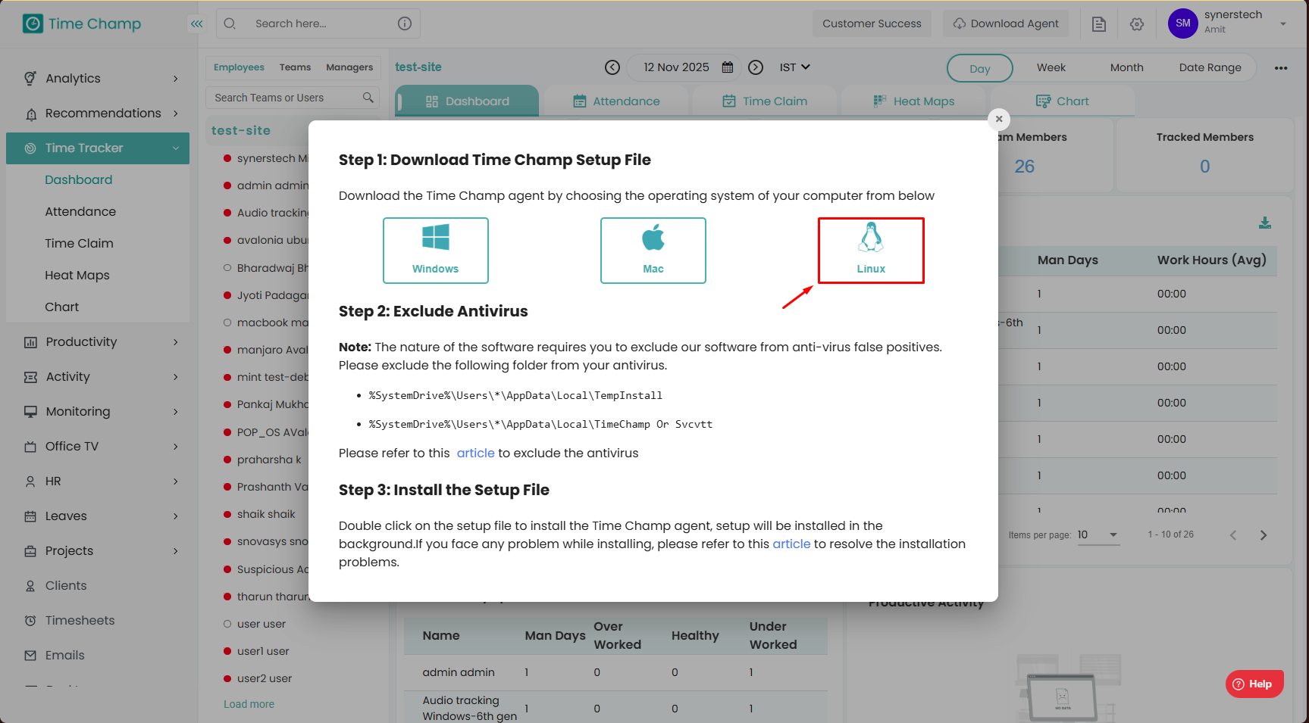Click the Help button
This screenshot has height=723, width=1309.
pyautogui.click(x=1254, y=684)
